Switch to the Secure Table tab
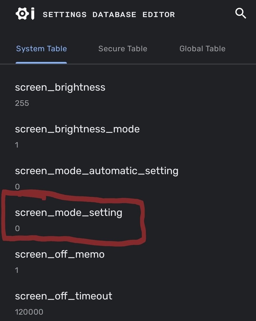 coord(123,49)
